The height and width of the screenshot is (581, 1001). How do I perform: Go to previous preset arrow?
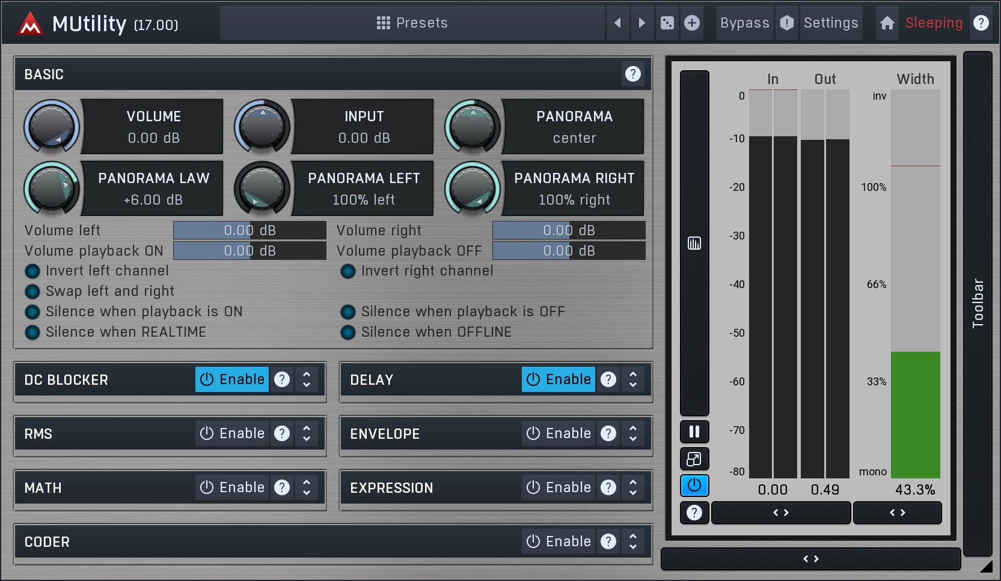click(617, 23)
